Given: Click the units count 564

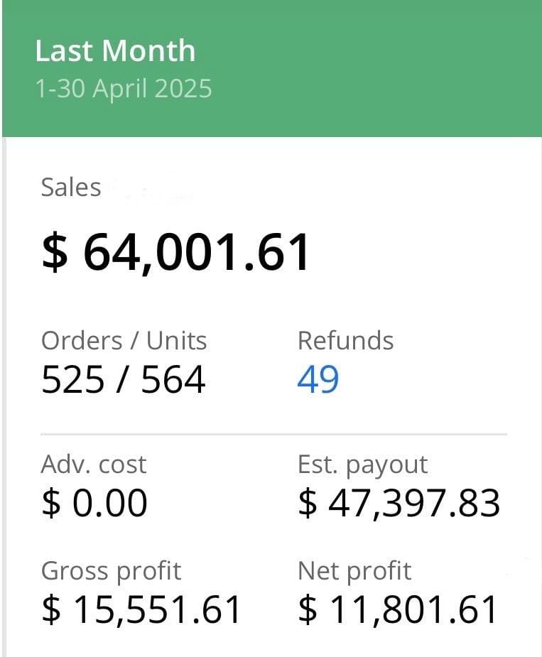Looking at the screenshot, I should click(x=173, y=379).
